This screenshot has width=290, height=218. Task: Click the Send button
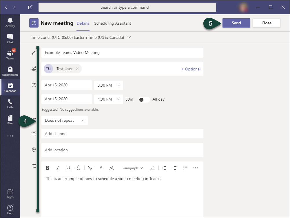[x=236, y=23]
